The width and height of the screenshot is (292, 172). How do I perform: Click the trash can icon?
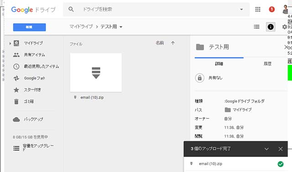(x=16, y=102)
